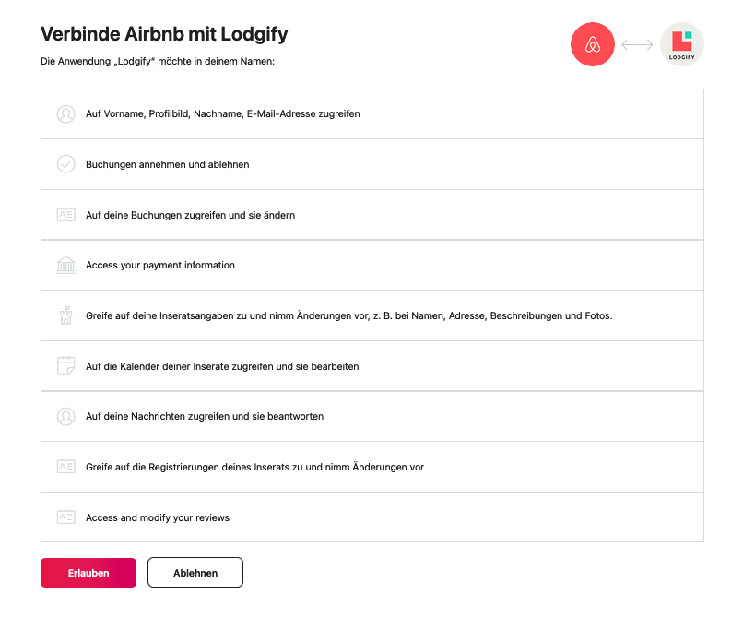743x642 pixels.
Task: Click the profile icon beside Vorname row
Action: coord(65,114)
